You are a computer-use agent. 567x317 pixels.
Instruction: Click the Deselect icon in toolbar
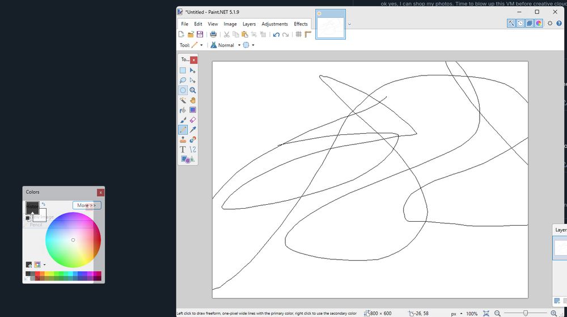(263, 35)
